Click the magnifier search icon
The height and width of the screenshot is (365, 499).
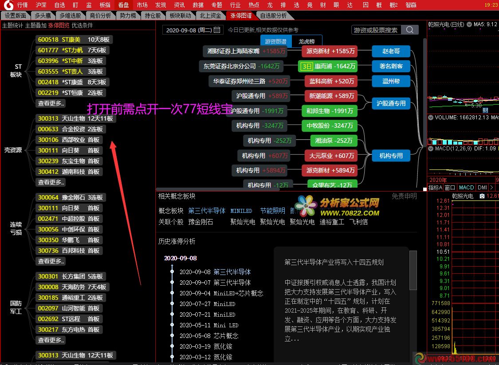tap(410, 30)
